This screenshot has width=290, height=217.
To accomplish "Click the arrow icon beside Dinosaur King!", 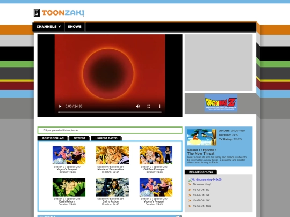I will coord(190,184).
